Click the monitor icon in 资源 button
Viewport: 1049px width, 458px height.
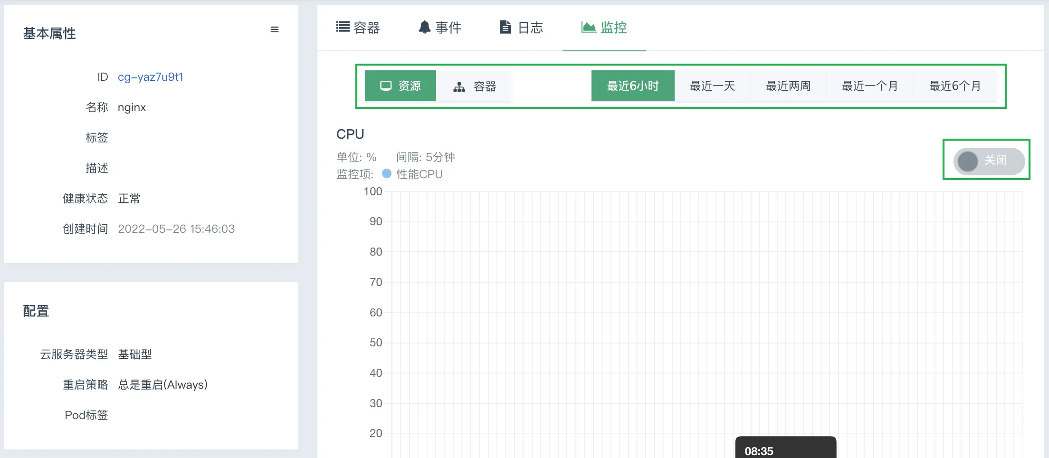click(386, 86)
